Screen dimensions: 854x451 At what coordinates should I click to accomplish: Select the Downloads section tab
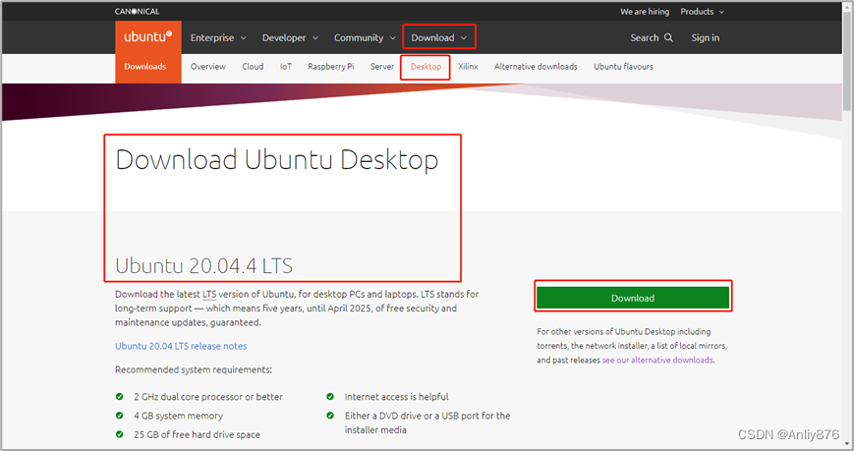pos(144,67)
